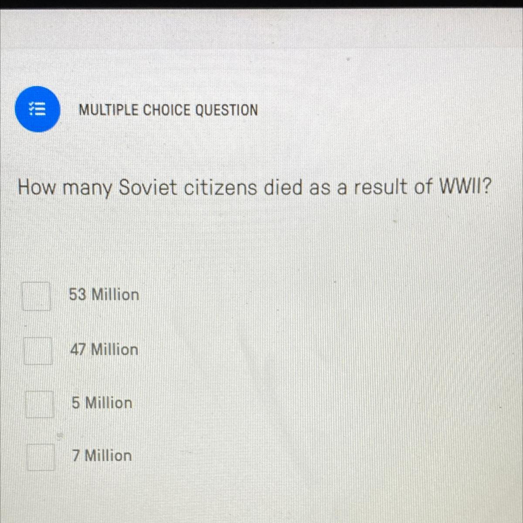
Task: Tick the checkbox for 47 Million
Action: [38, 350]
